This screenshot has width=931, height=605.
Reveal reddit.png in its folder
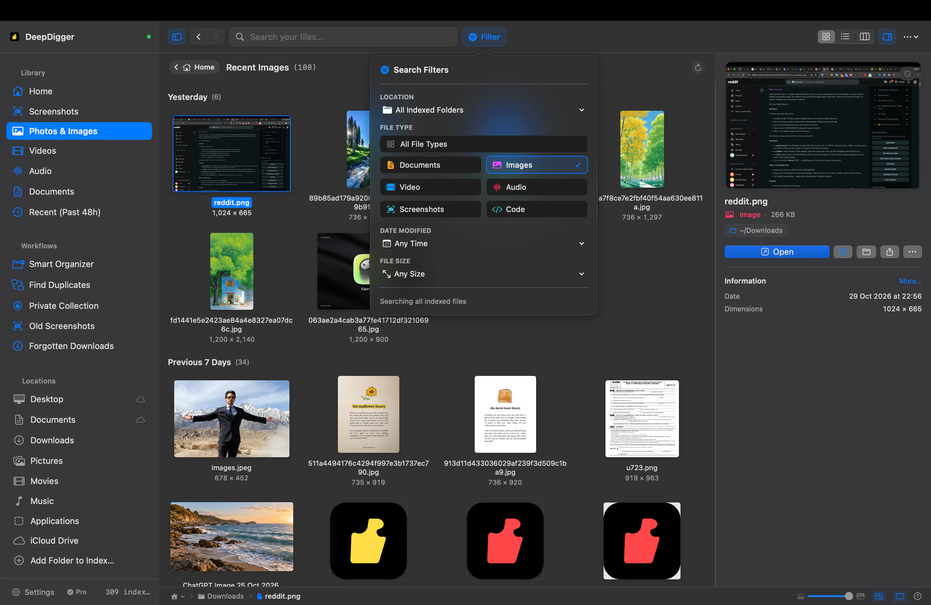click(x=866, y=252)
